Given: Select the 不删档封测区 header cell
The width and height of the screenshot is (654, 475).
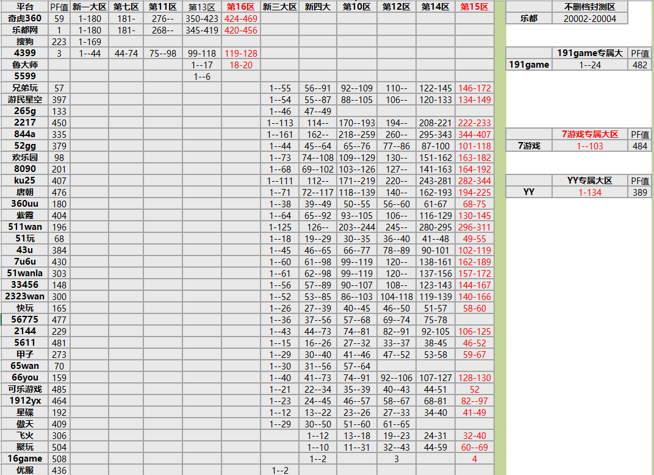Looking at the screenshot, I should click(590, 7).
